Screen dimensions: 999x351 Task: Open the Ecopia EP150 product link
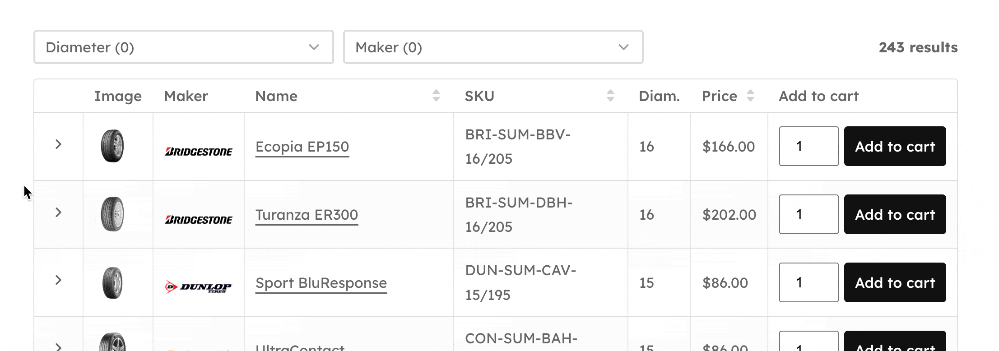(302, 147)
